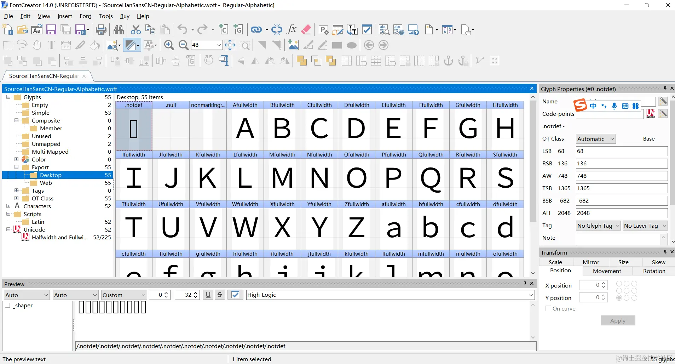Click the Insert Glyphs icon
The height and width of the screenshot is (364, 675).
(x=238, y=29)
